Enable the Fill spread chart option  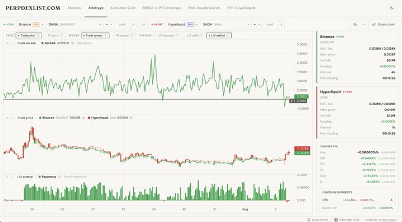pyautogui.click(x=124, y=35)
